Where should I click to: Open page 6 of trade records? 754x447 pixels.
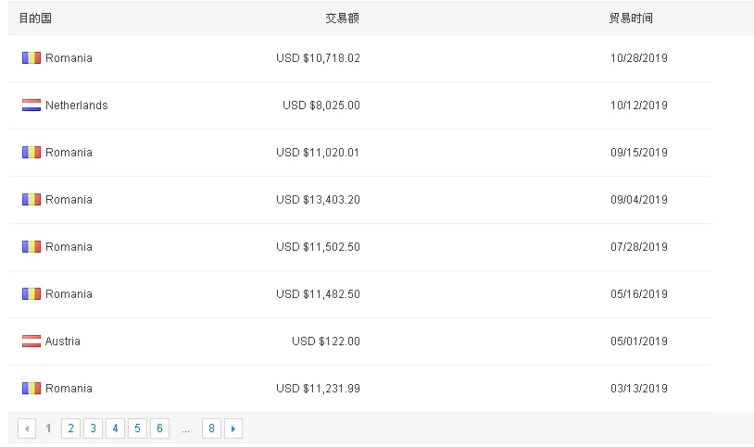coord(159,428)
